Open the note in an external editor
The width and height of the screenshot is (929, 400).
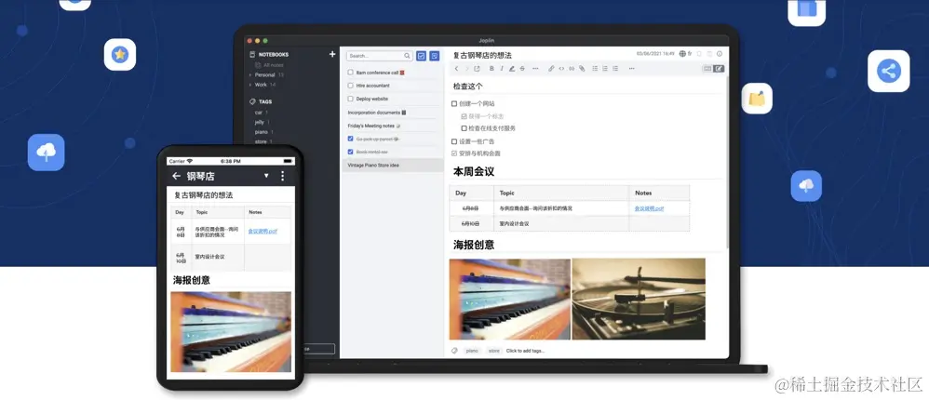click(x=477, y=69)
